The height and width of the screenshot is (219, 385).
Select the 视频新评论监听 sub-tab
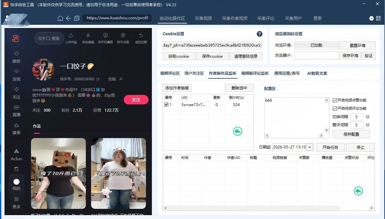tap(255, 73)
